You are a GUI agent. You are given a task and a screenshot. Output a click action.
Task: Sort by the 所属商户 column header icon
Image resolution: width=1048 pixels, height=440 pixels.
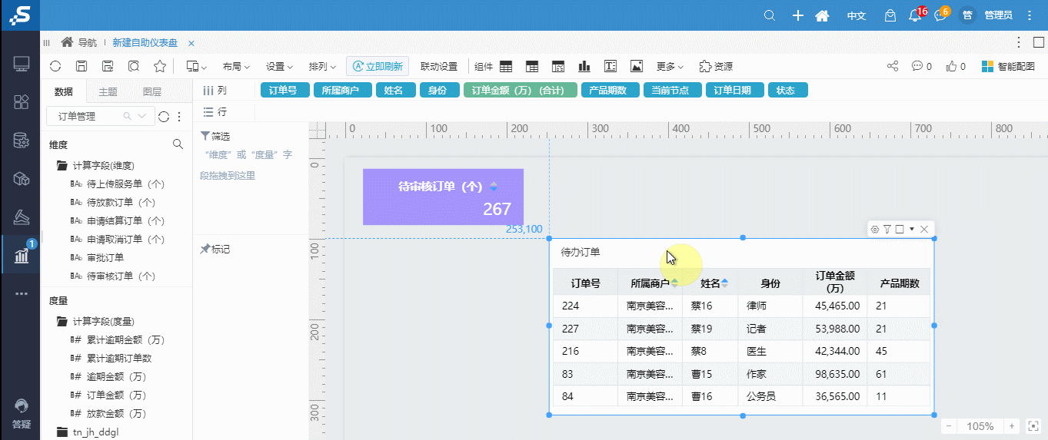pos(674,283)
